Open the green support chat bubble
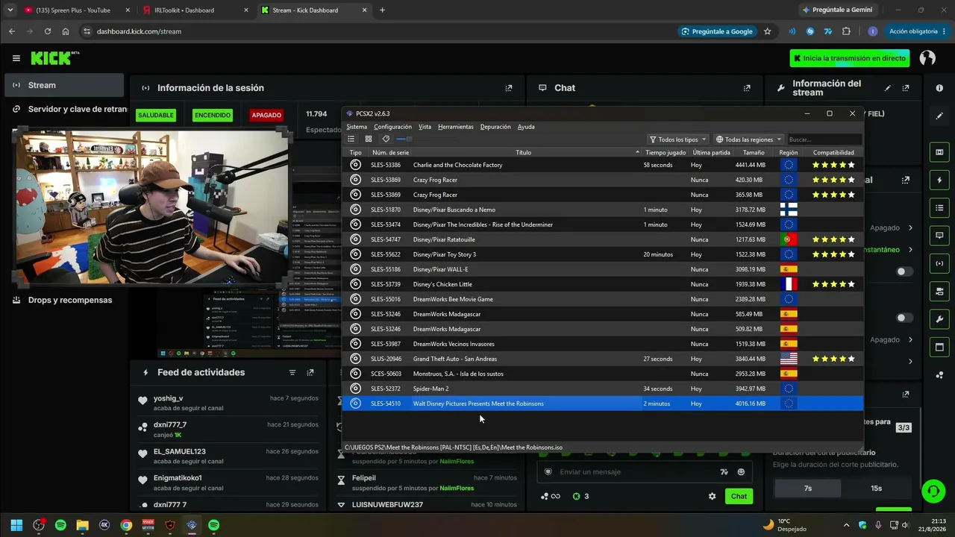Viewport: 955px width, 537px height. click(933, 491)
